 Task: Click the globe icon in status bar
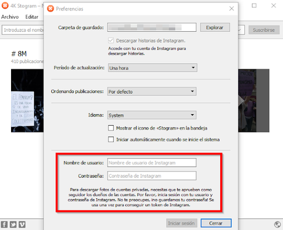(x=277, y=224)
